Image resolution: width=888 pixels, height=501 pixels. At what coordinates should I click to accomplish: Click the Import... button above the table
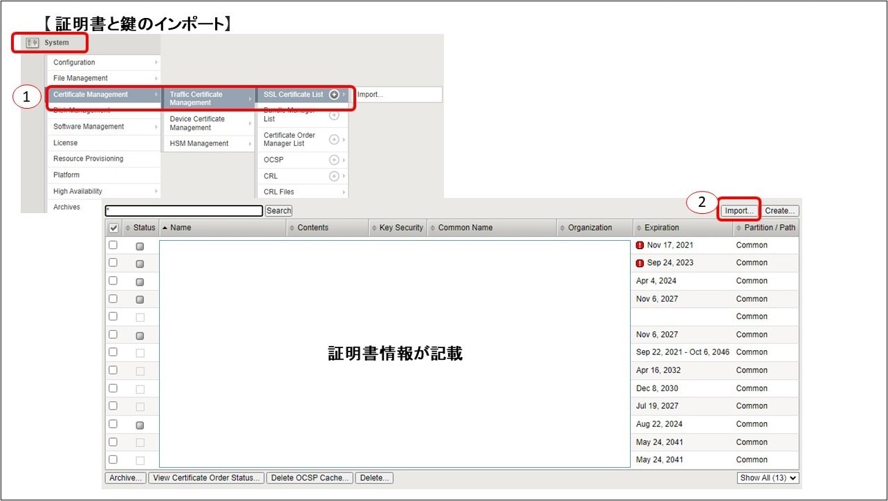click(739, 210)
